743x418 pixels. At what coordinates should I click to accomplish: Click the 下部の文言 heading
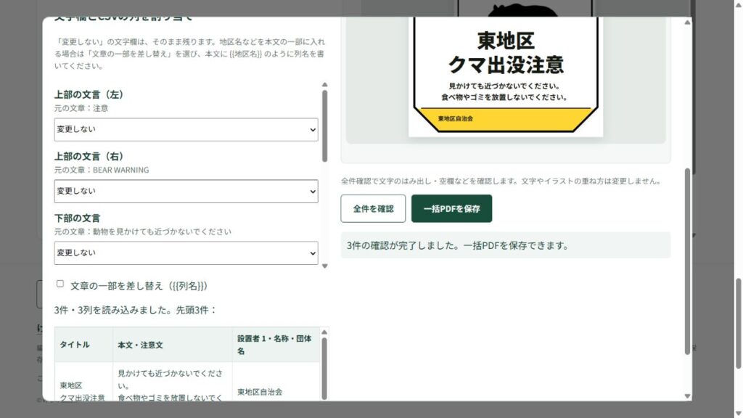[77, 218]
